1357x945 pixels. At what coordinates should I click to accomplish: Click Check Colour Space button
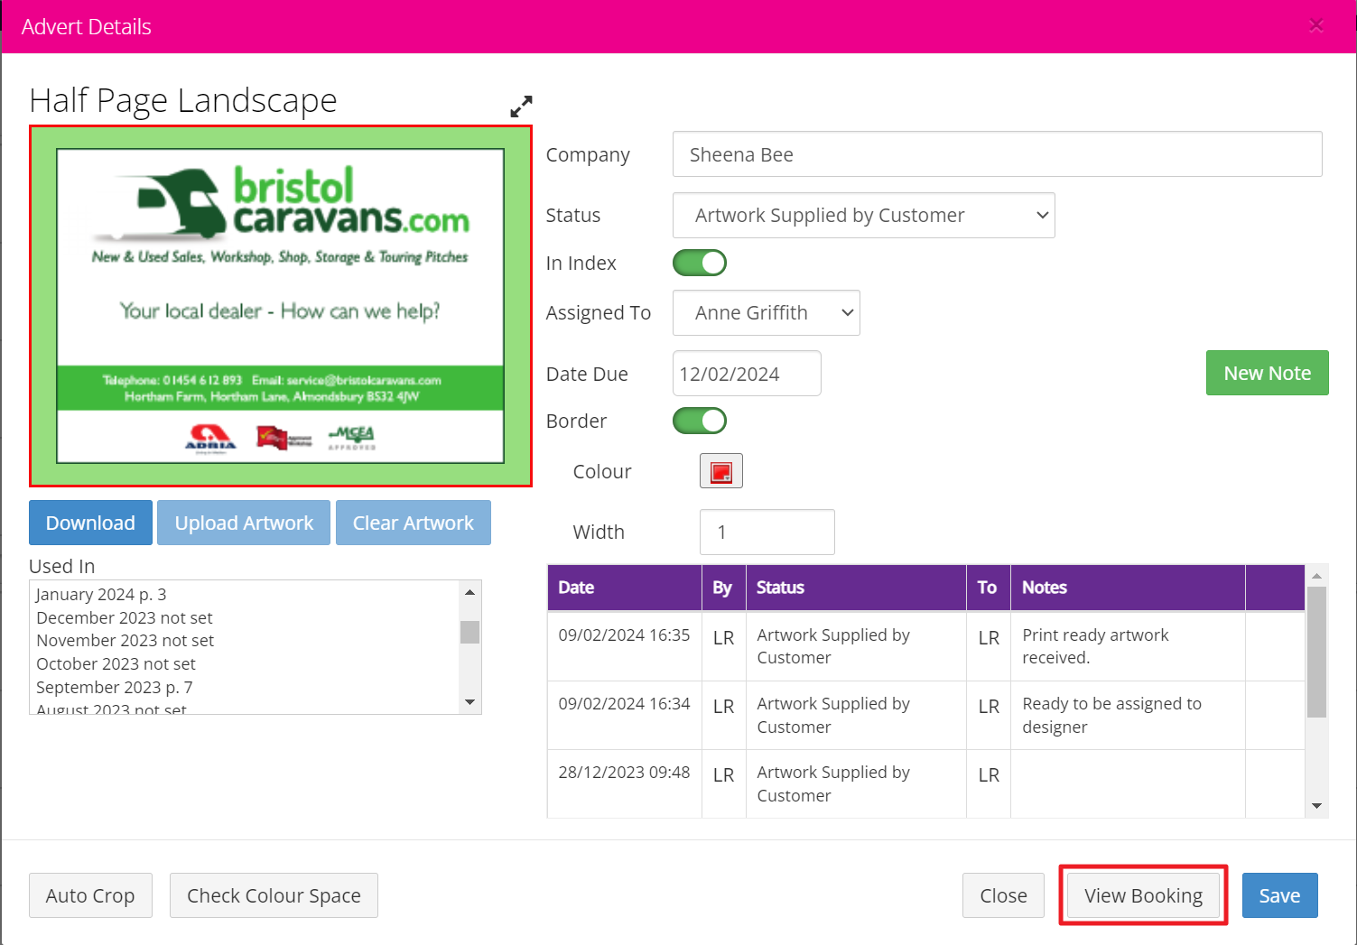click(x=274, y=895)
